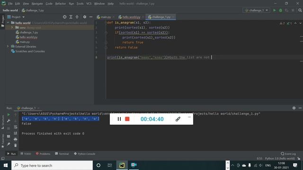303x170 pixels.
Task: Toggle the Project side tool tab
Action: click(3, 21)
